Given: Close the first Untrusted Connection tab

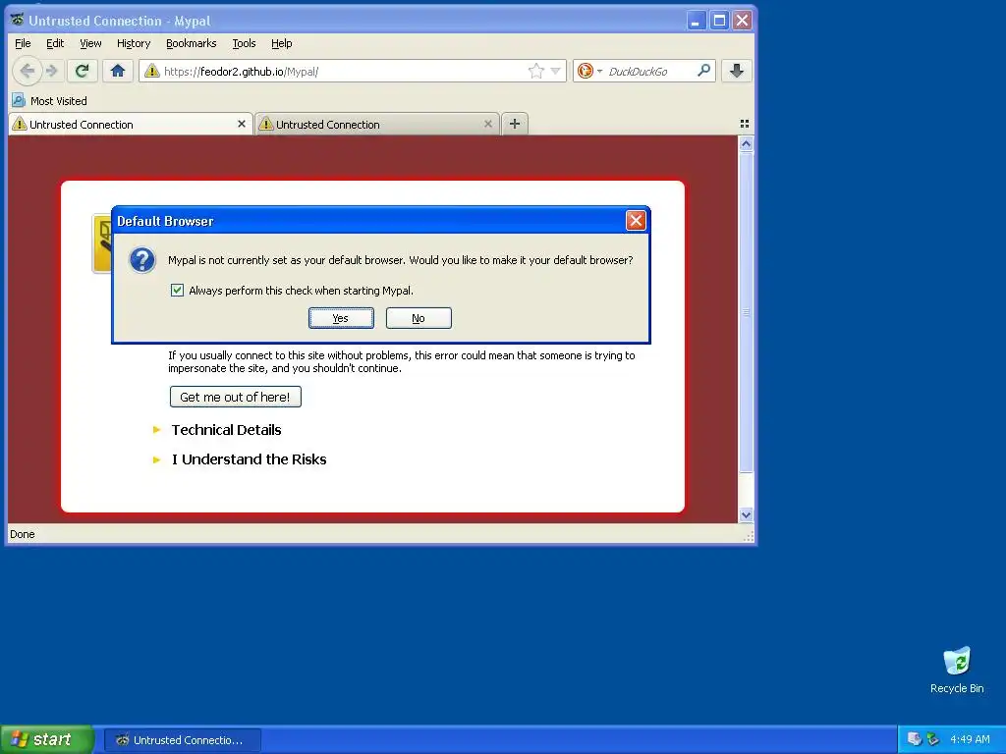Looking at the screenshot, I should [x=242, y=124].
